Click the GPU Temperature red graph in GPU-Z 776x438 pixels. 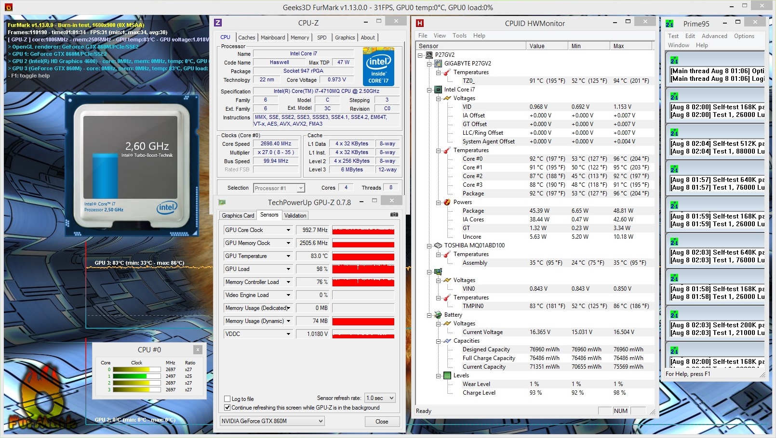363,256
